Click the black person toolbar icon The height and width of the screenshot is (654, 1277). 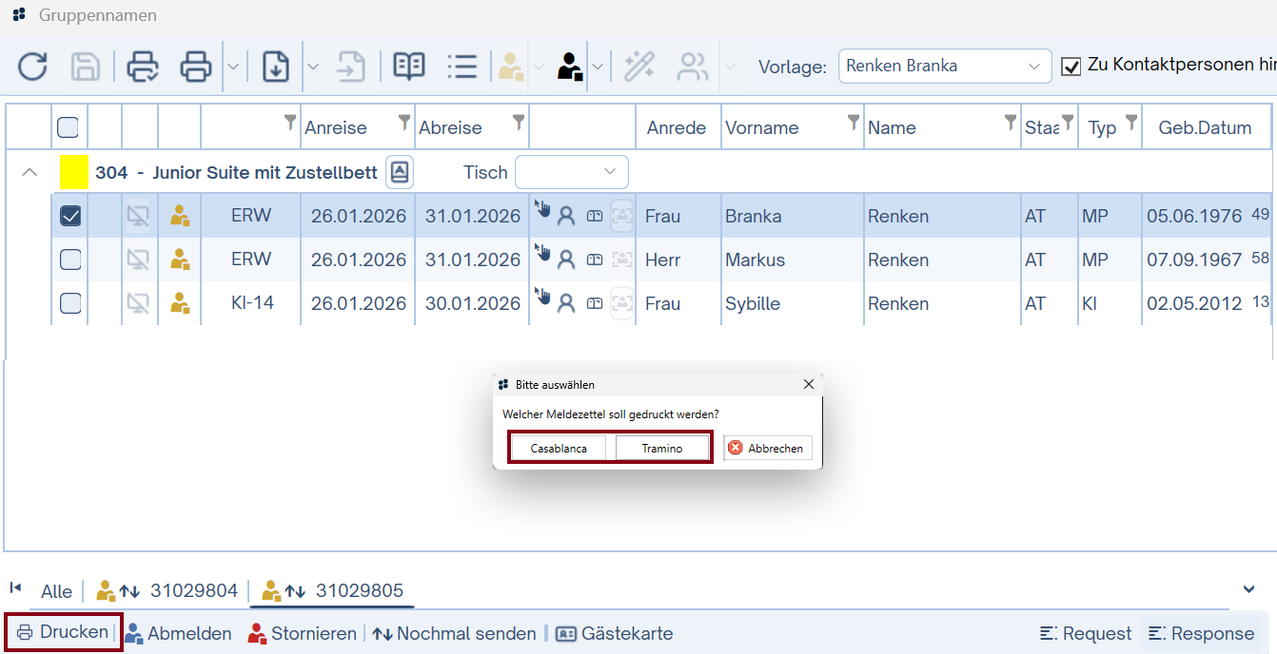click(x=569, y=67)
